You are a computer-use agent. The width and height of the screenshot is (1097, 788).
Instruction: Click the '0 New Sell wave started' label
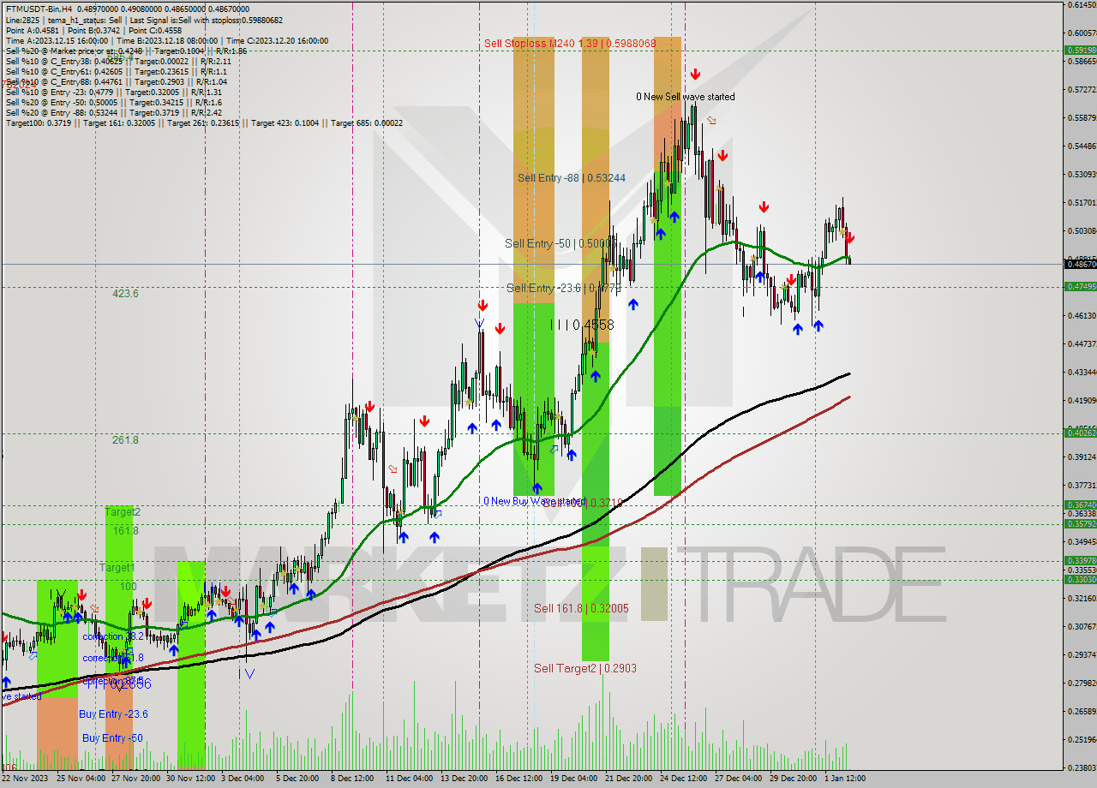click(686, 97)
